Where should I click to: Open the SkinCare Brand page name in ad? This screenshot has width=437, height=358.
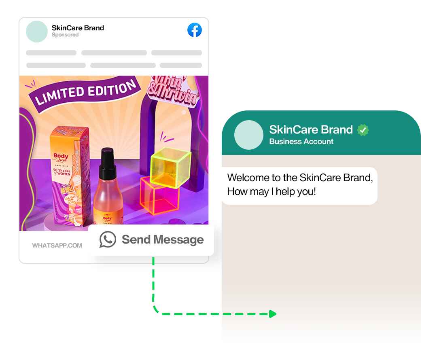78,28
